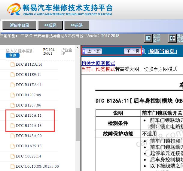Click document icon beside DTC B1A79:13
Image resolution: width=183 pixels, height=171 pixels.
point(13,146)
